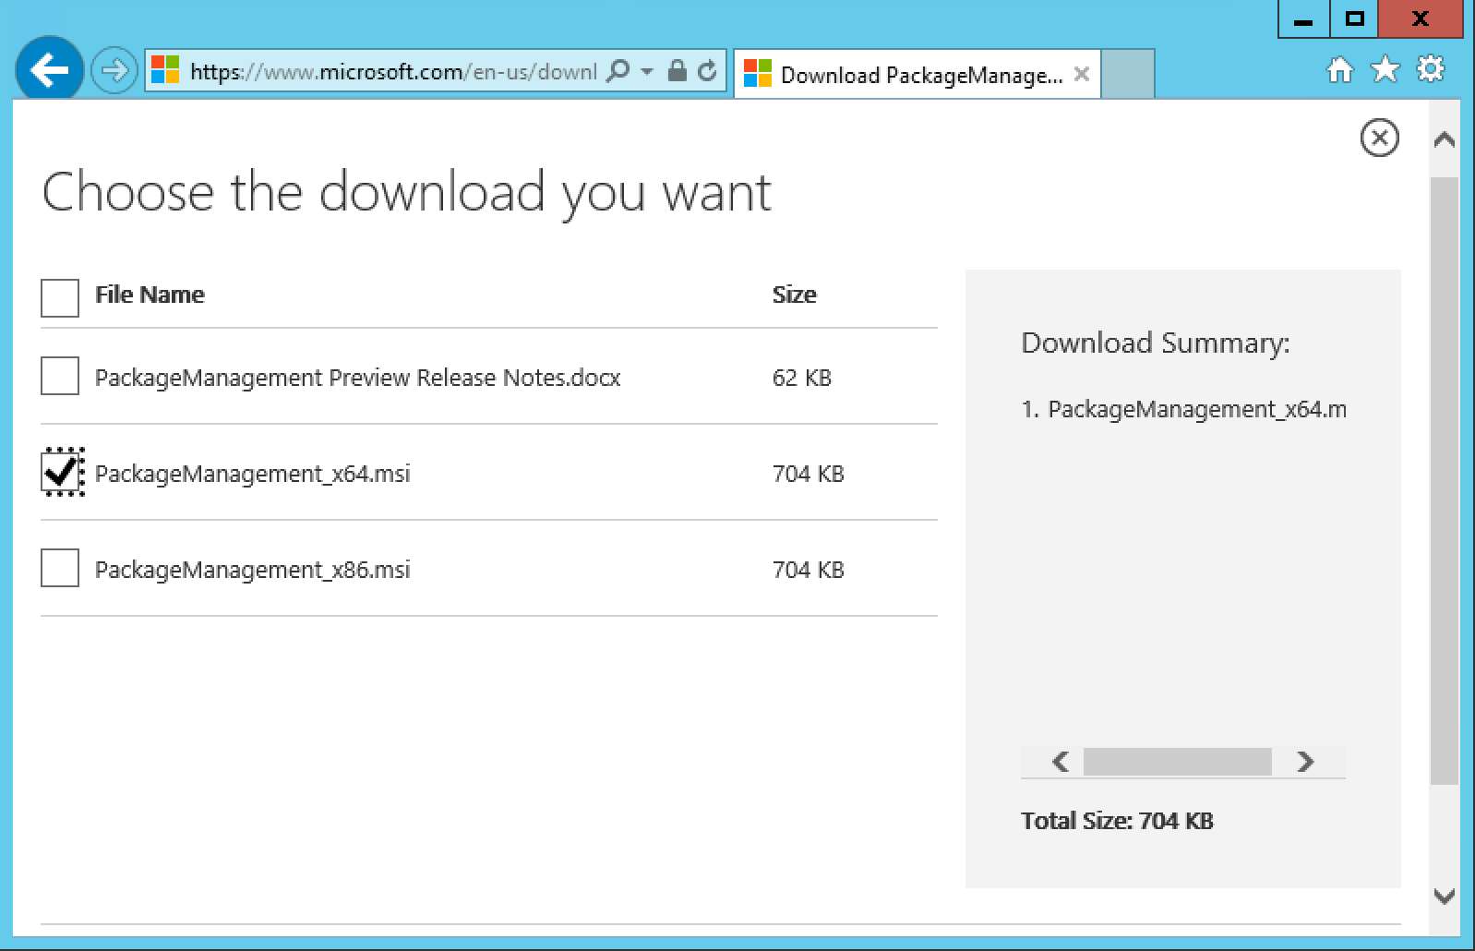Minimize the browser window

(x=1303, y=19)
